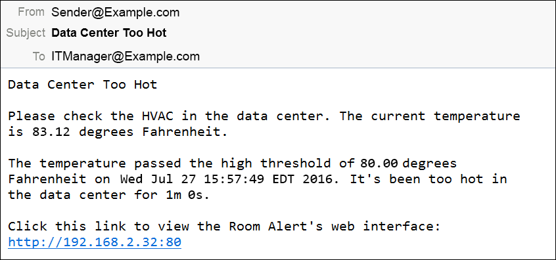Viewport: 556px width, 260px height.
Task: Click the ITManager@Example.com recipient address
Action: [x=126, y=56]
